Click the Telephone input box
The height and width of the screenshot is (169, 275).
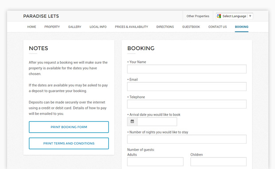pos(187,104)
